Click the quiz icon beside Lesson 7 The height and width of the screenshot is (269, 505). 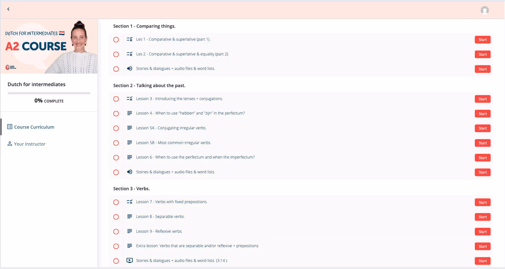[129, 202]
